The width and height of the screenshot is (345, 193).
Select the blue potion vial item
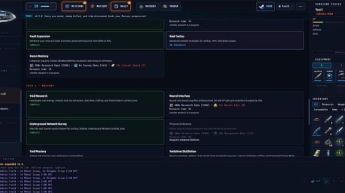coord(328,152)
